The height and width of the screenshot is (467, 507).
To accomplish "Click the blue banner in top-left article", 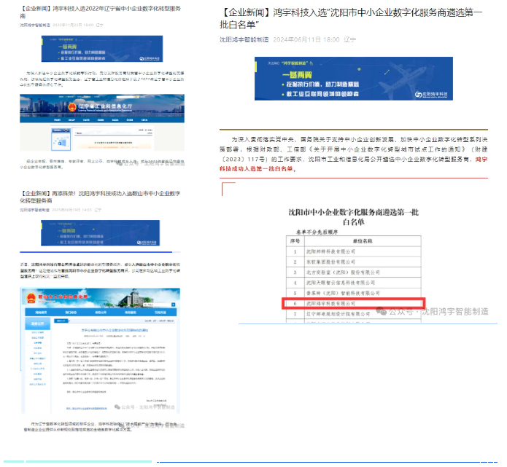I will tap(101, 49).
